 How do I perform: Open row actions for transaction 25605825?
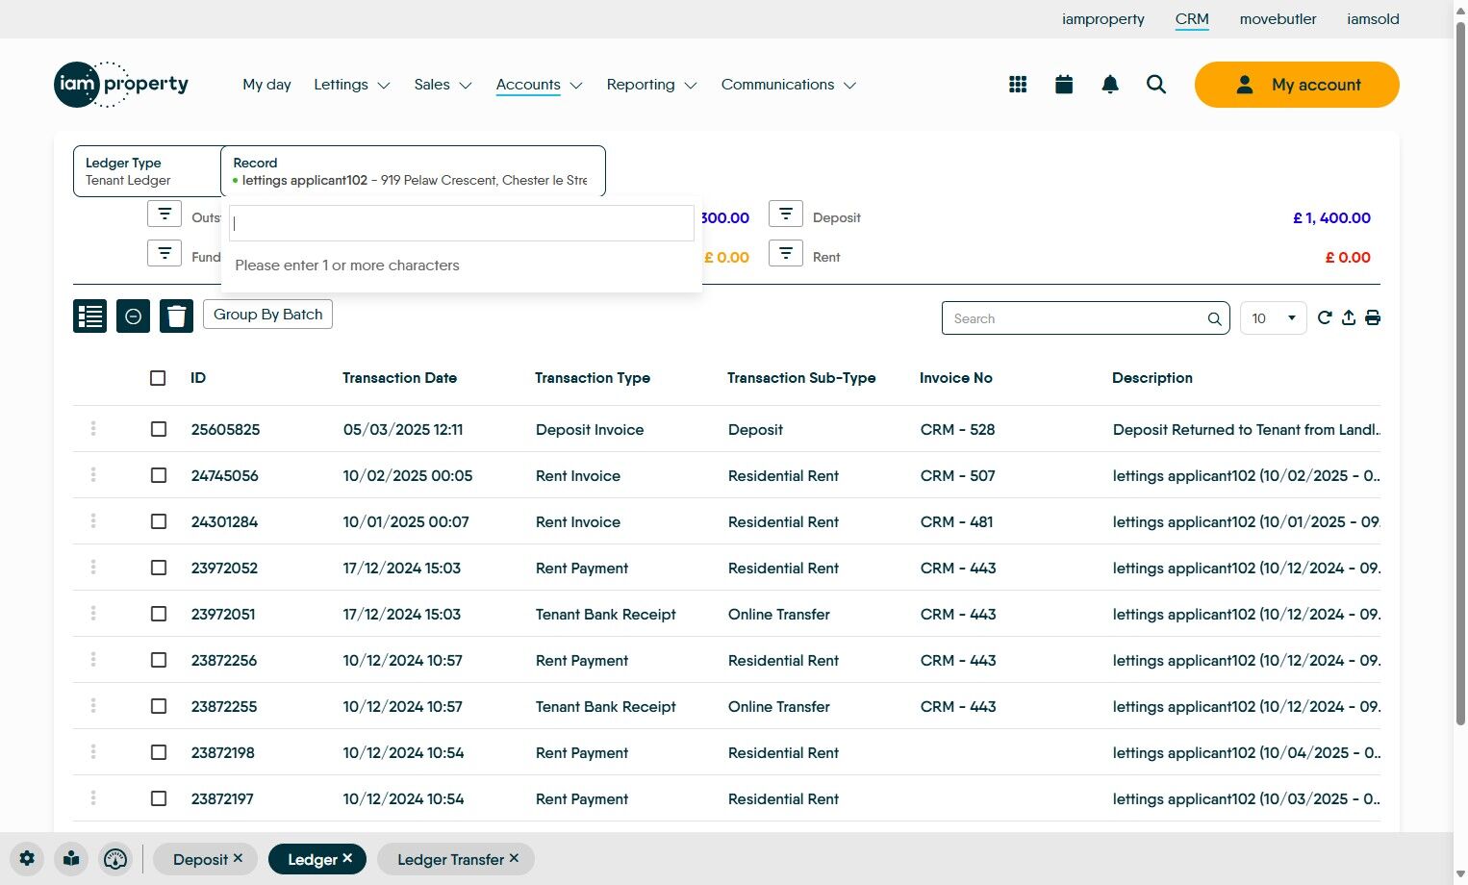(x=93, y=429)
